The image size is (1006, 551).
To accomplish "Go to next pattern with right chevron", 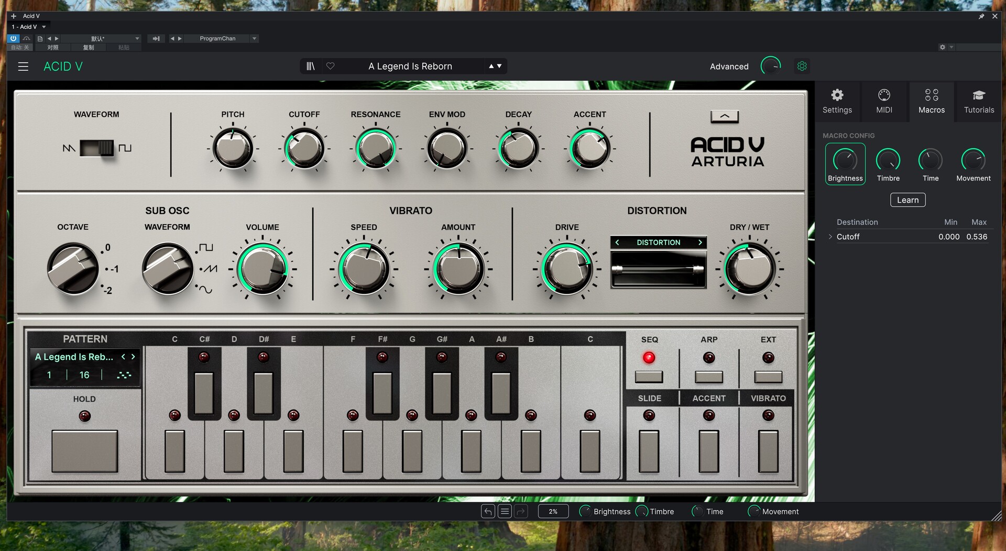I will [133, 357].
